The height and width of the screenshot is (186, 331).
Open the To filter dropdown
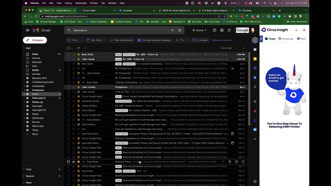coord(182,40)
